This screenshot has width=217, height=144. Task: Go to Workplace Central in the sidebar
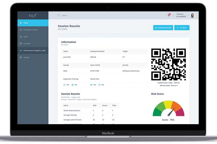coord(33,30)
